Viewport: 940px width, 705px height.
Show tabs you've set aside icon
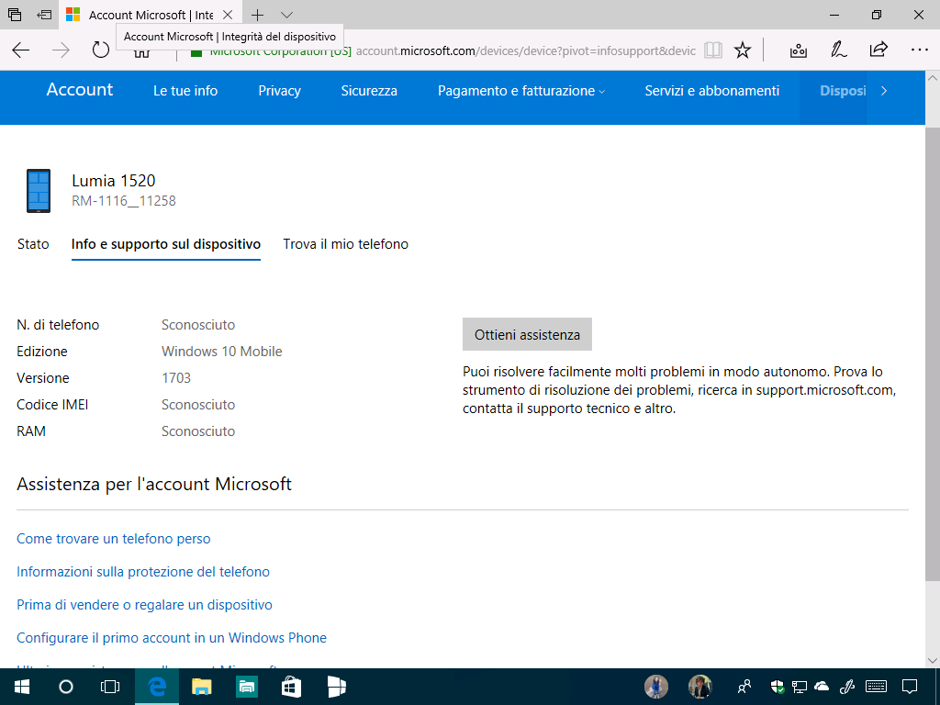tap(15, 15)
